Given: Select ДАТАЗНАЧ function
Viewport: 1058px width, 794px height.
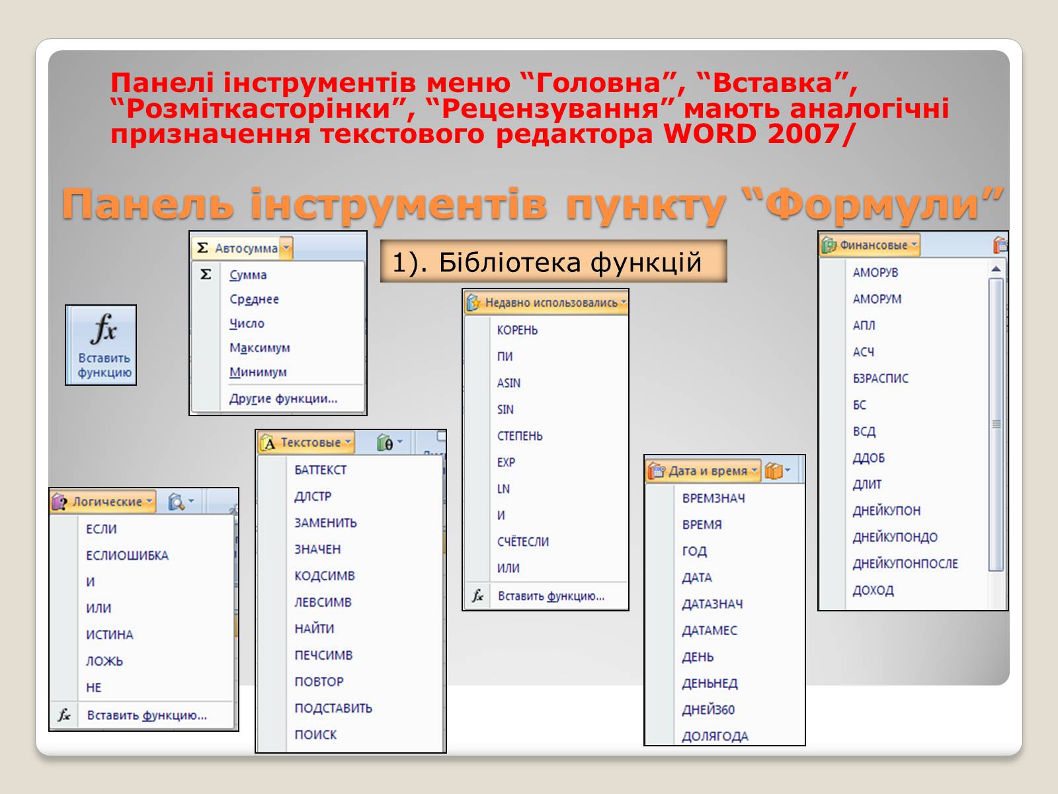Looking at the screenshot, I should click(x=712, y=604).
